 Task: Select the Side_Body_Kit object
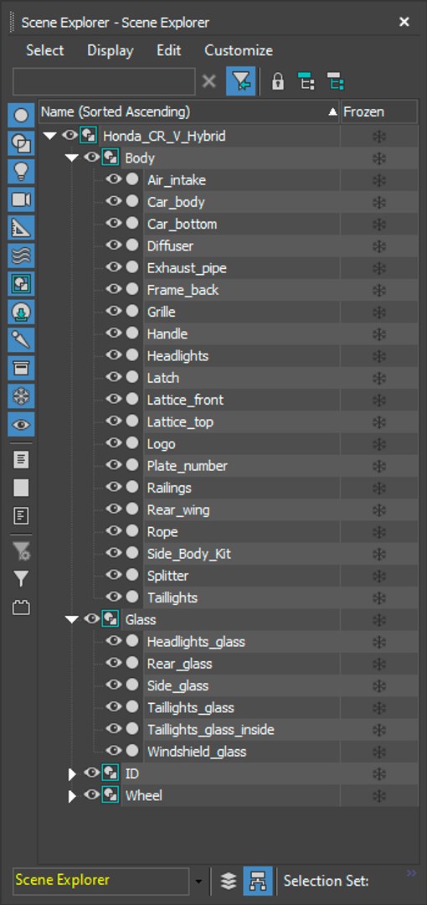188,554
